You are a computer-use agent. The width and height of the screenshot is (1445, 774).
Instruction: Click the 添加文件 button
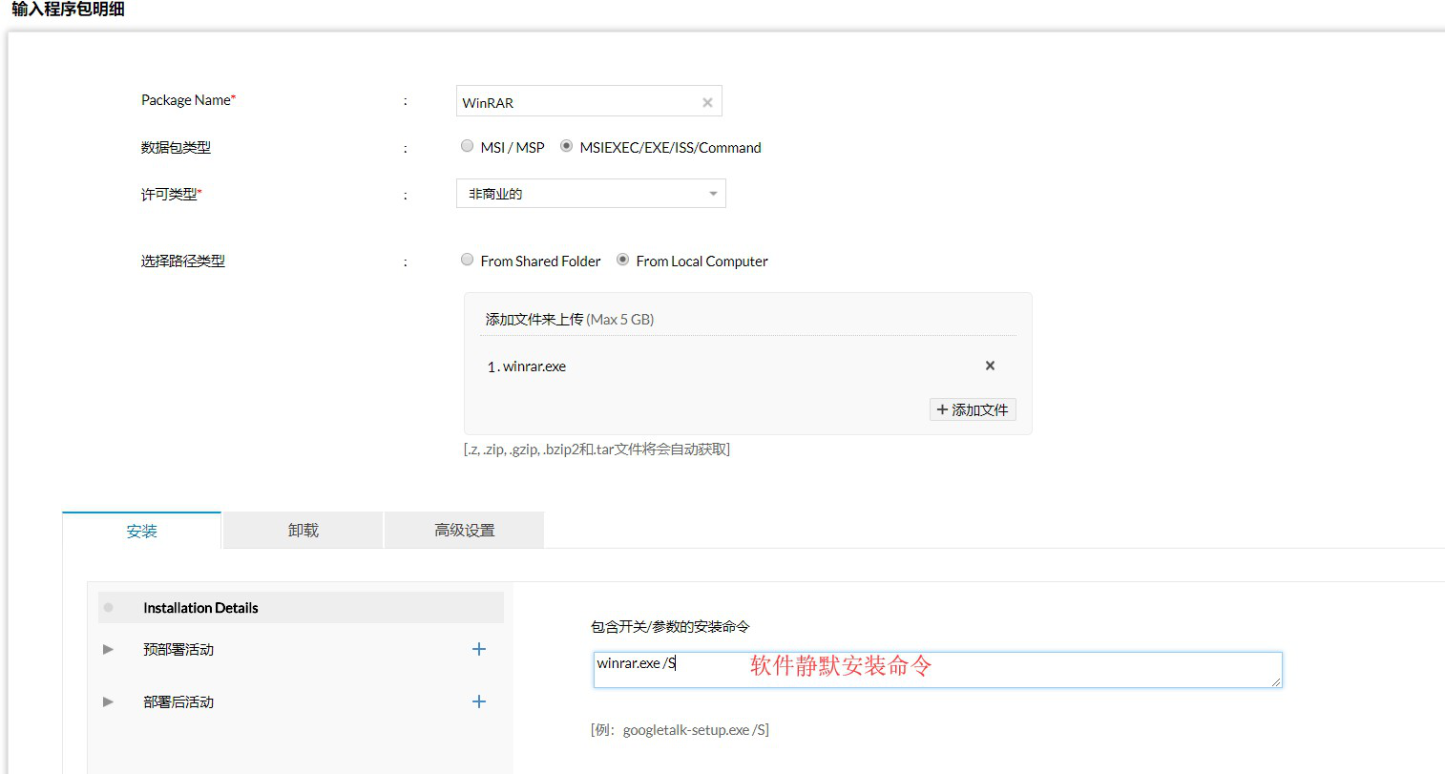pos(973,409)
